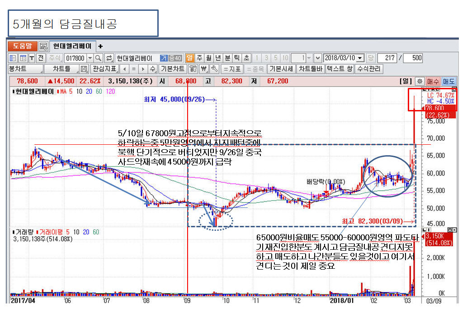The height and width of the screenshot is (326, 467).
Task: Click the won currency symbol icon
Action: tap(203, 69)
